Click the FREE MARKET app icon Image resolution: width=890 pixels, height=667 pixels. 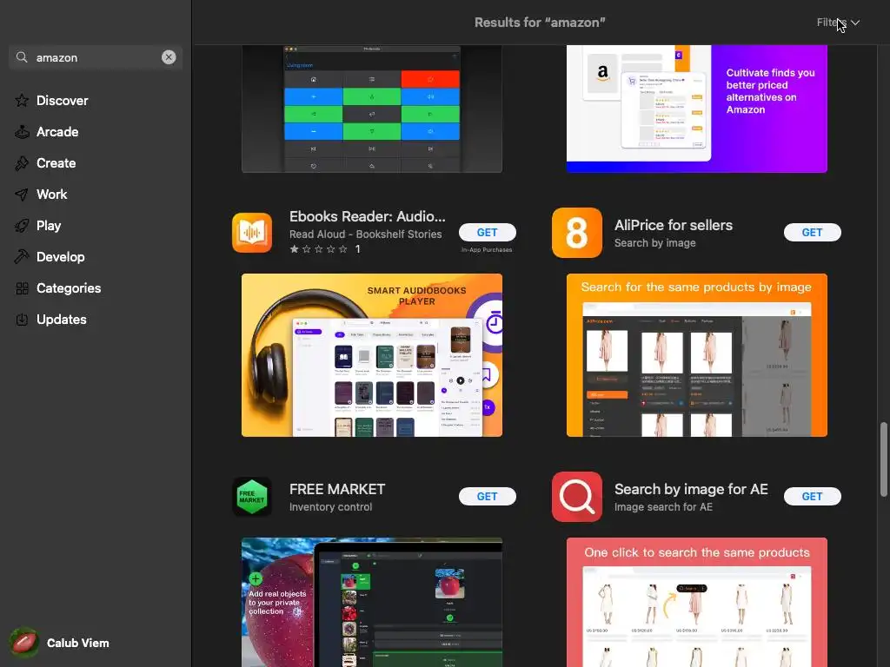252,497
